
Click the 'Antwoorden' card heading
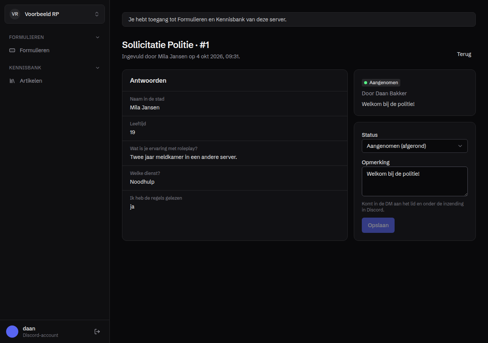148,81
